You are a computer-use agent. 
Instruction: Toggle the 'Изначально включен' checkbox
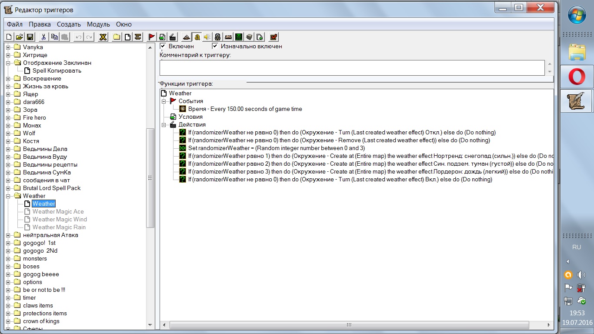click(x=215, y=46)
